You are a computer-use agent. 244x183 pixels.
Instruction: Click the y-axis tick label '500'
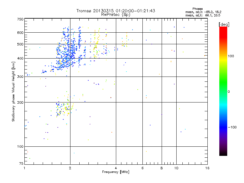pyautogui.click(x=20, y=44)
